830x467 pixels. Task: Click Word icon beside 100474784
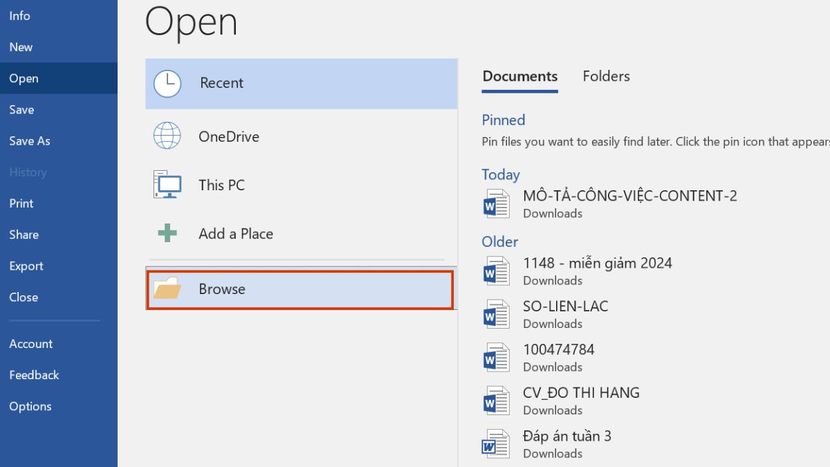pos(496,358)
